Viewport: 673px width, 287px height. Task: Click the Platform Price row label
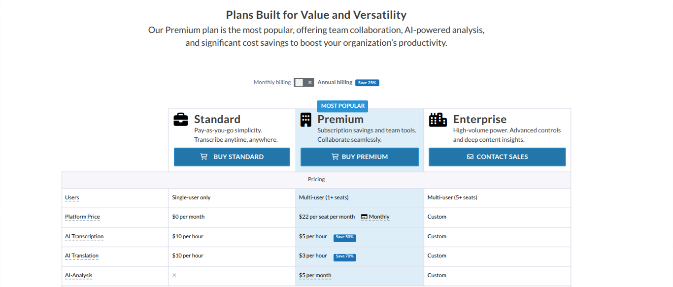[82, 217]
